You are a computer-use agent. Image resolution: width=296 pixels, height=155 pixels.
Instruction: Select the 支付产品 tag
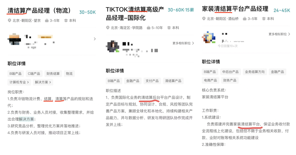[x=152, y=81]
